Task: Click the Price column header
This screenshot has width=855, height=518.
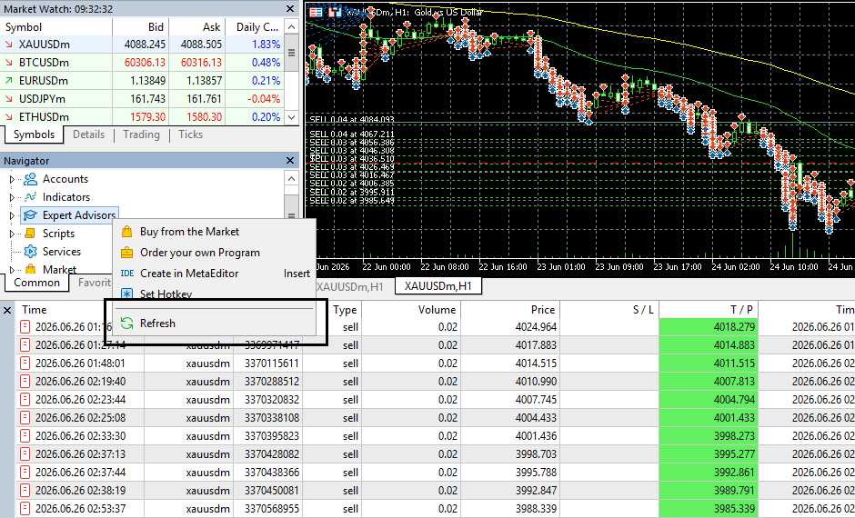Action: click(510, 309)
